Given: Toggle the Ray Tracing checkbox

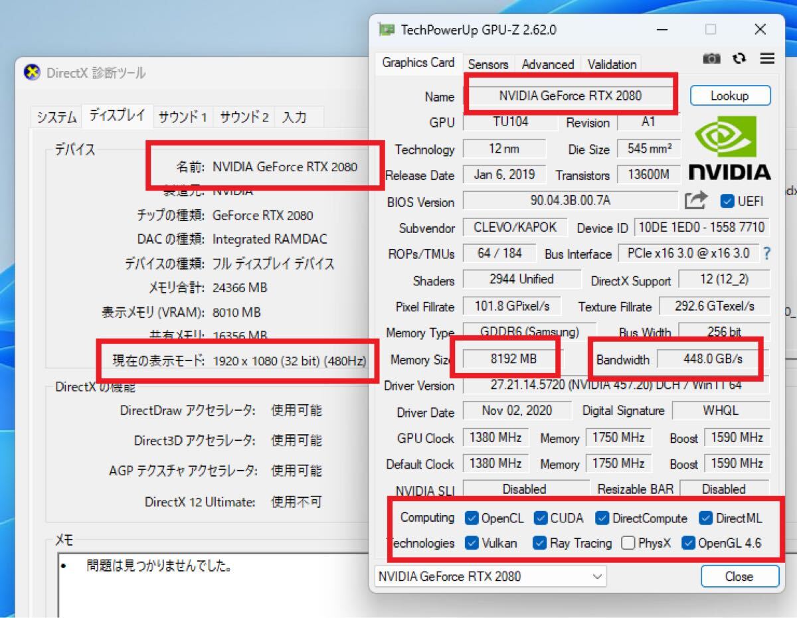Looking at the screenshot, I should (540, 543).
